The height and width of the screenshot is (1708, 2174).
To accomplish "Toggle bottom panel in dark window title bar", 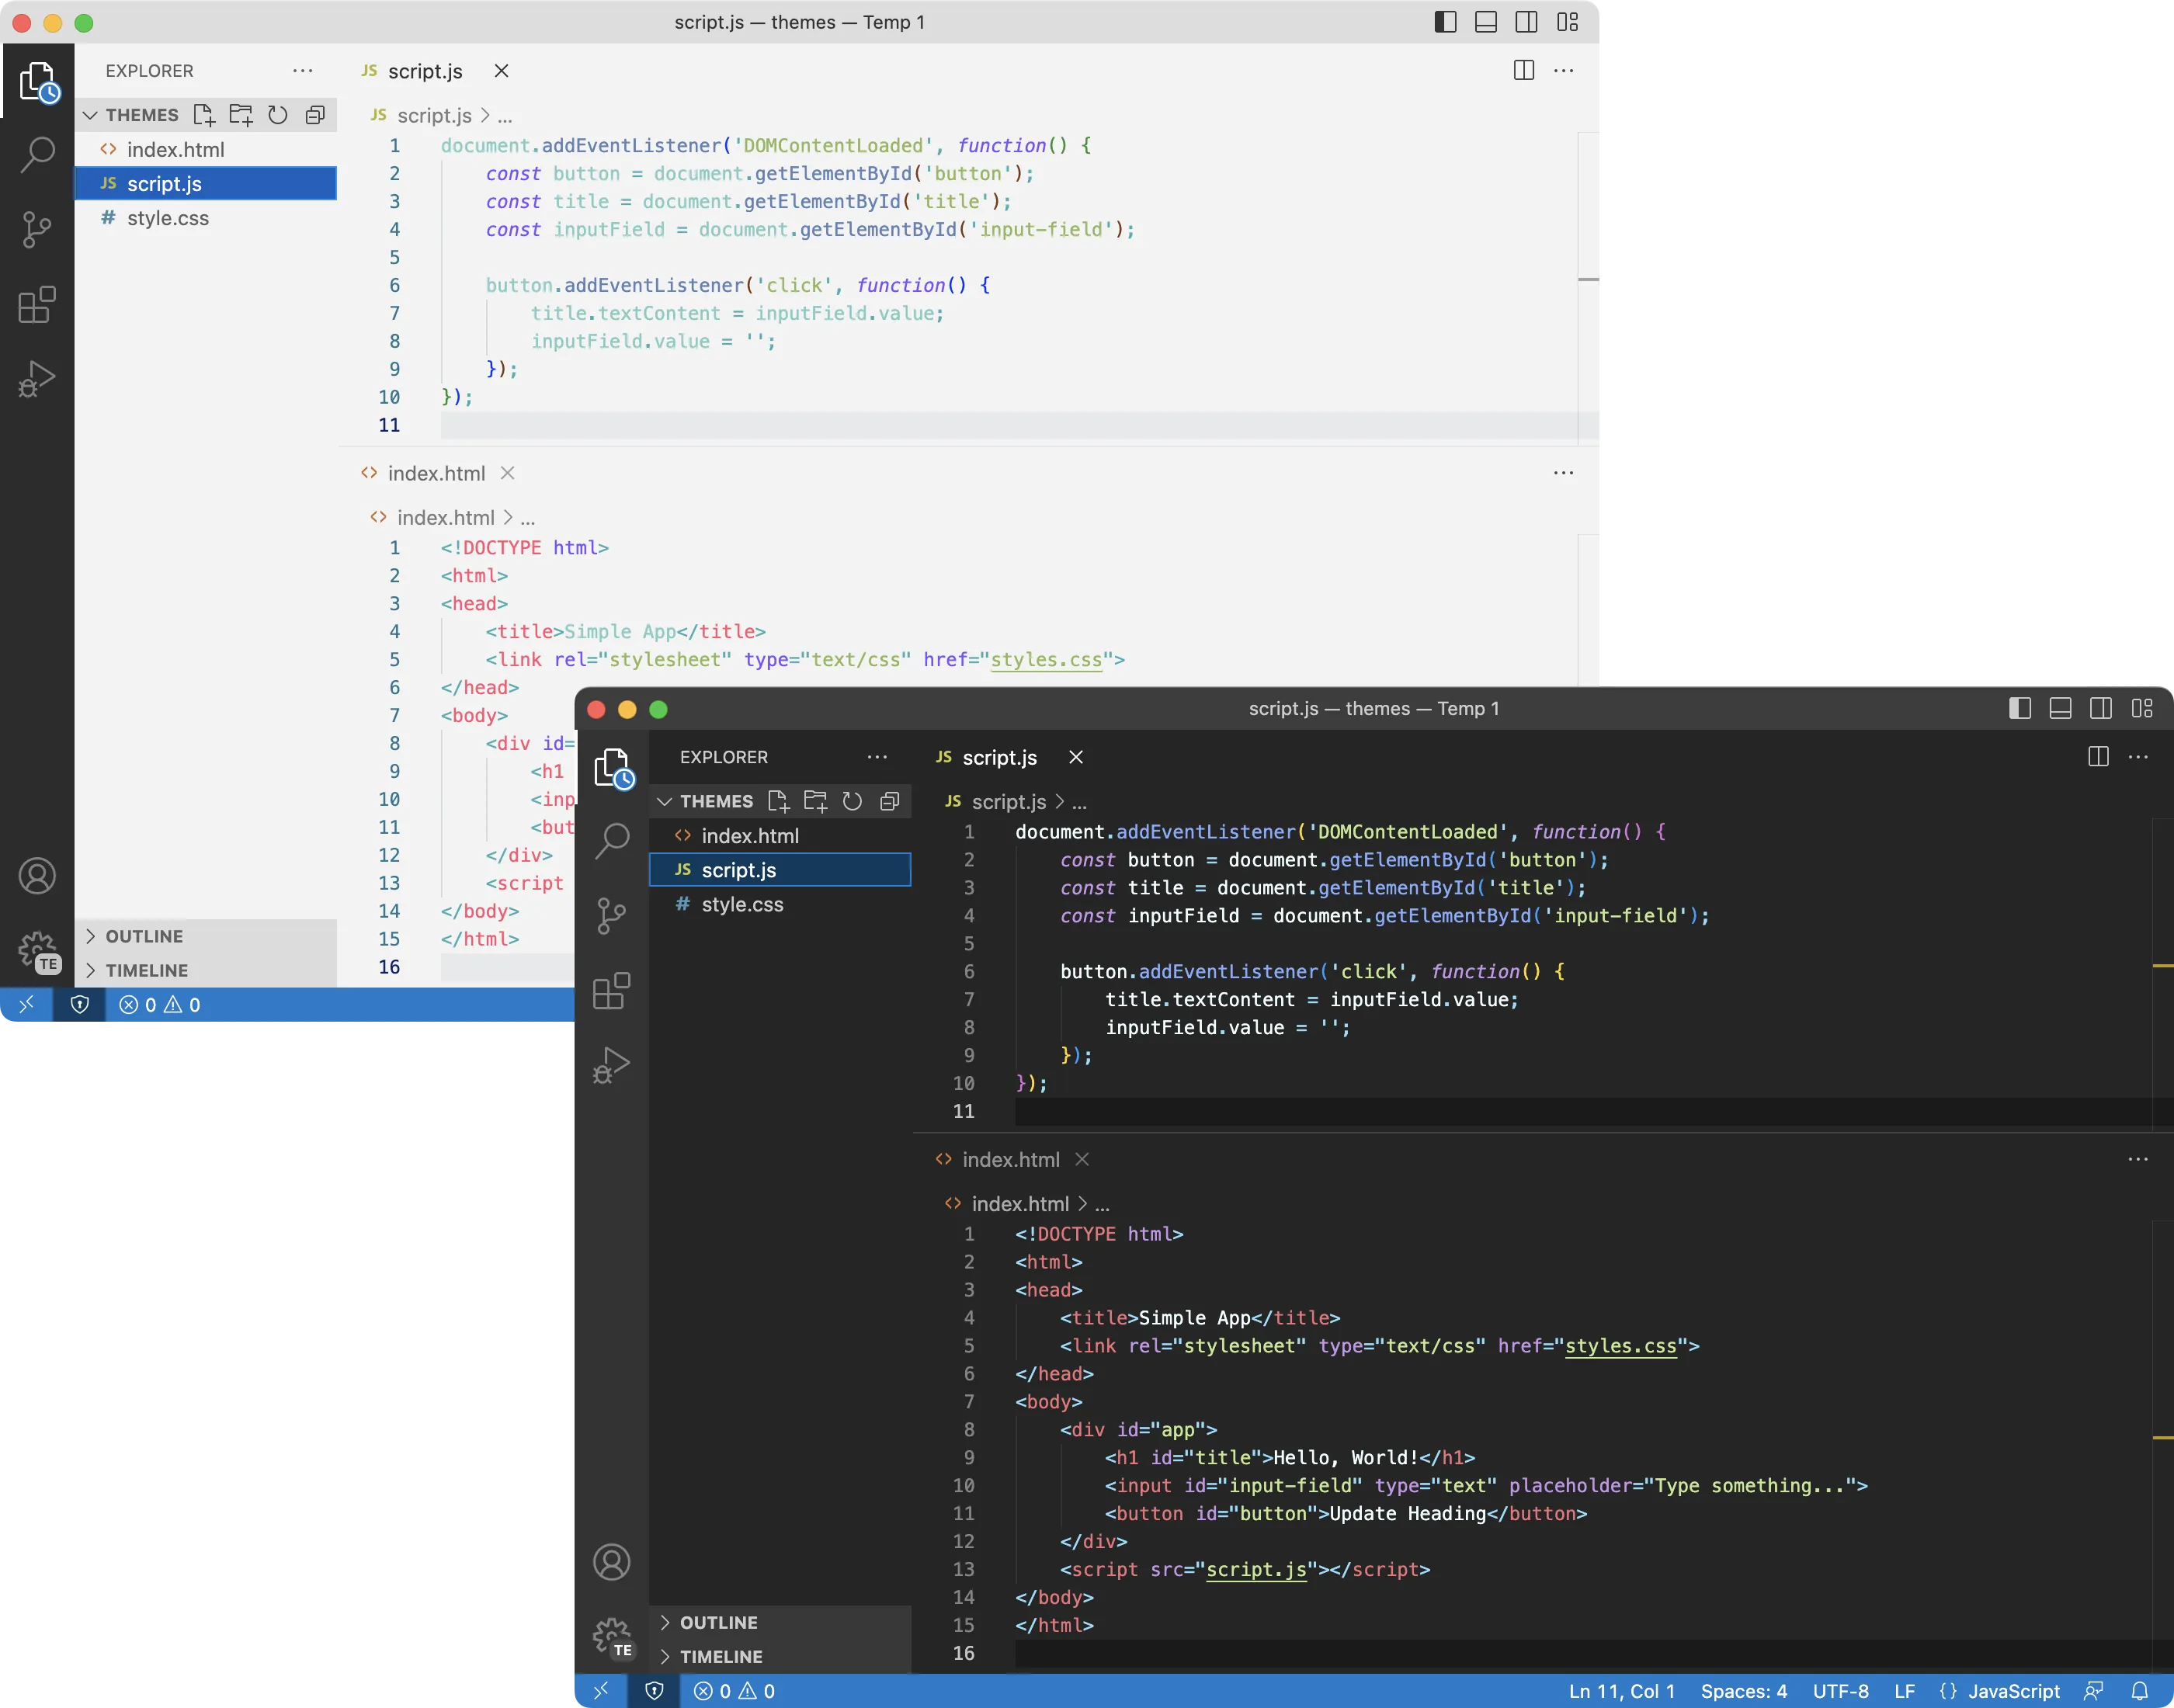I will click(2060, 708).
